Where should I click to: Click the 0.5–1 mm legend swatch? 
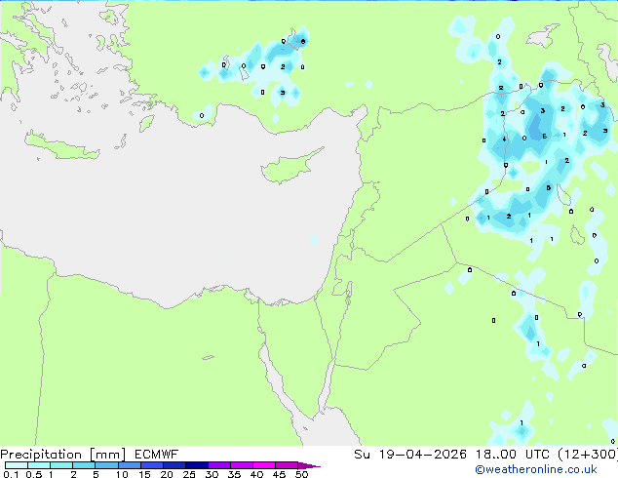[39, 465]
